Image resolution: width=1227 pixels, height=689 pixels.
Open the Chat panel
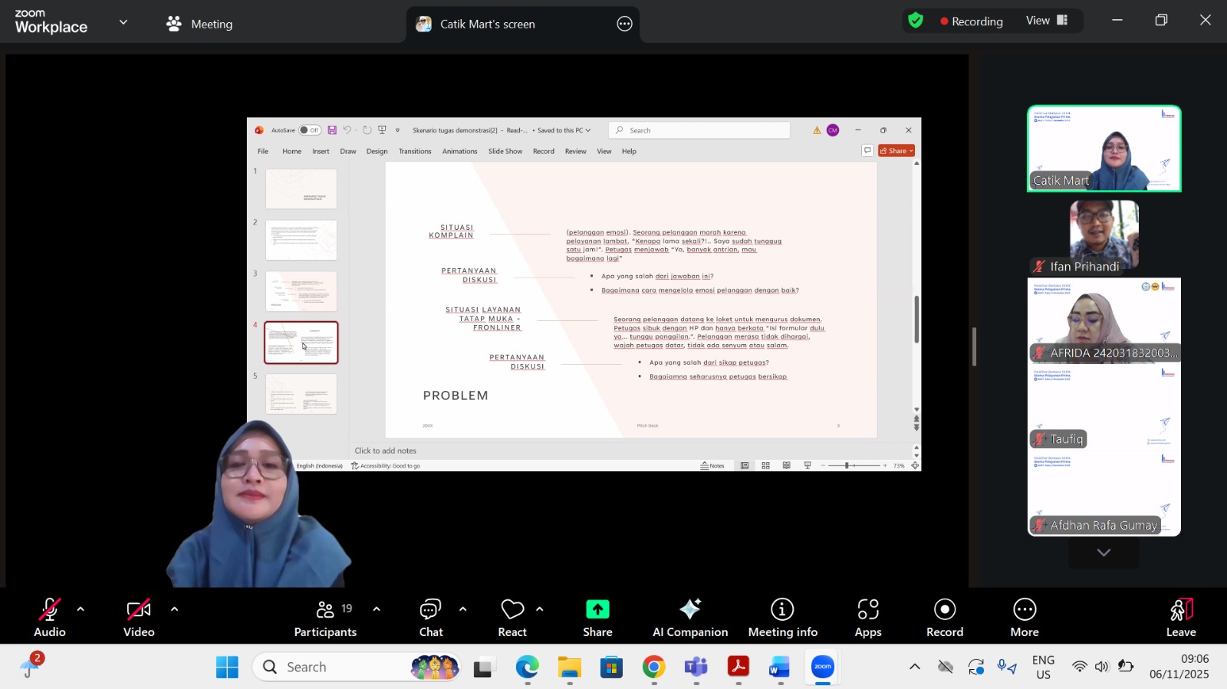[x=430, y=618]
